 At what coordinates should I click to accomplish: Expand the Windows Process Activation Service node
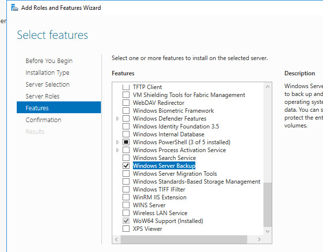pos(118,150)
